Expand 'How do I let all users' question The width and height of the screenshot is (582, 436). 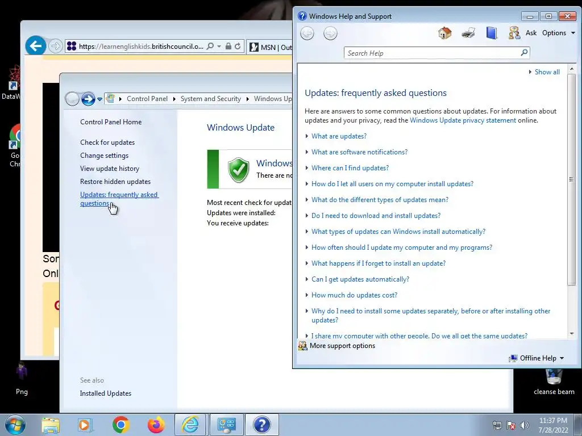[392, 184]
